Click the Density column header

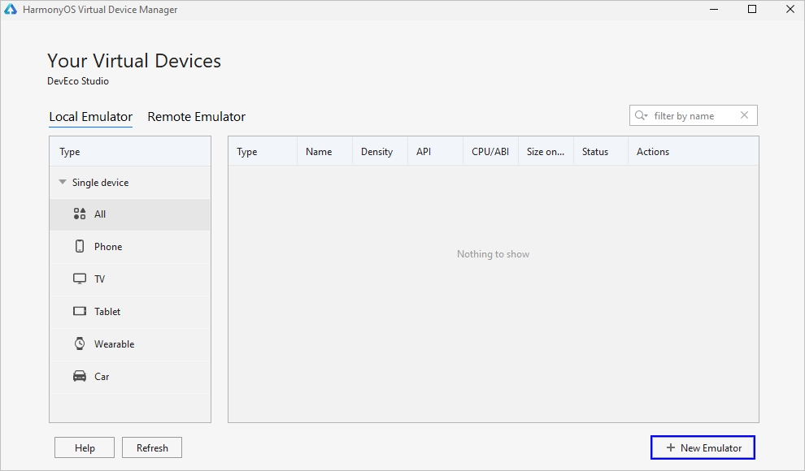pos(376,152)
